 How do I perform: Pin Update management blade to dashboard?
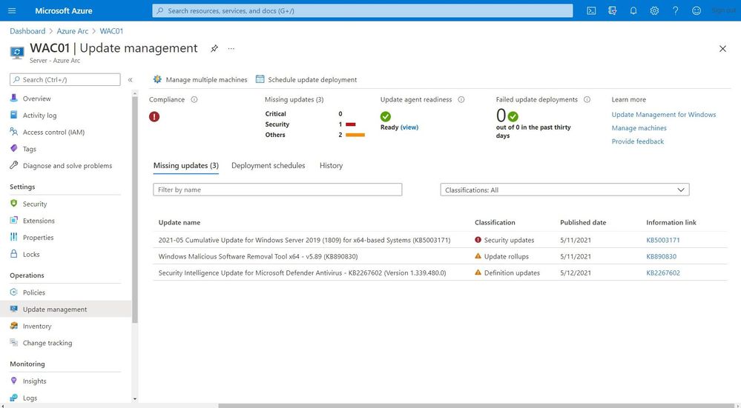click(x=214, y=49)
